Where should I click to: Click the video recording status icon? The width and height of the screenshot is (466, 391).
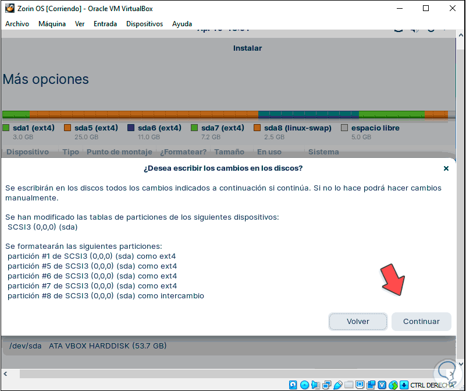pyautogui.click(x=371, y=385)
